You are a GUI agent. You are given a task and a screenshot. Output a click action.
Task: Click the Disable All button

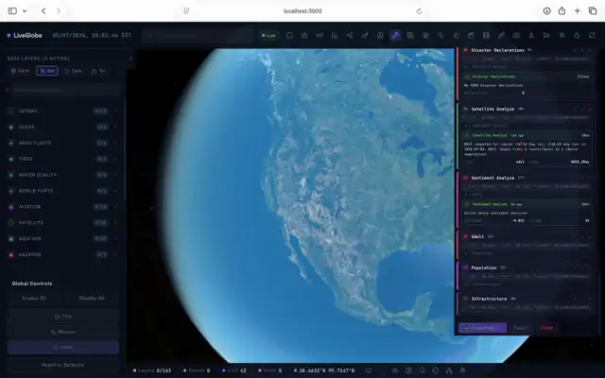pos(92,299)
